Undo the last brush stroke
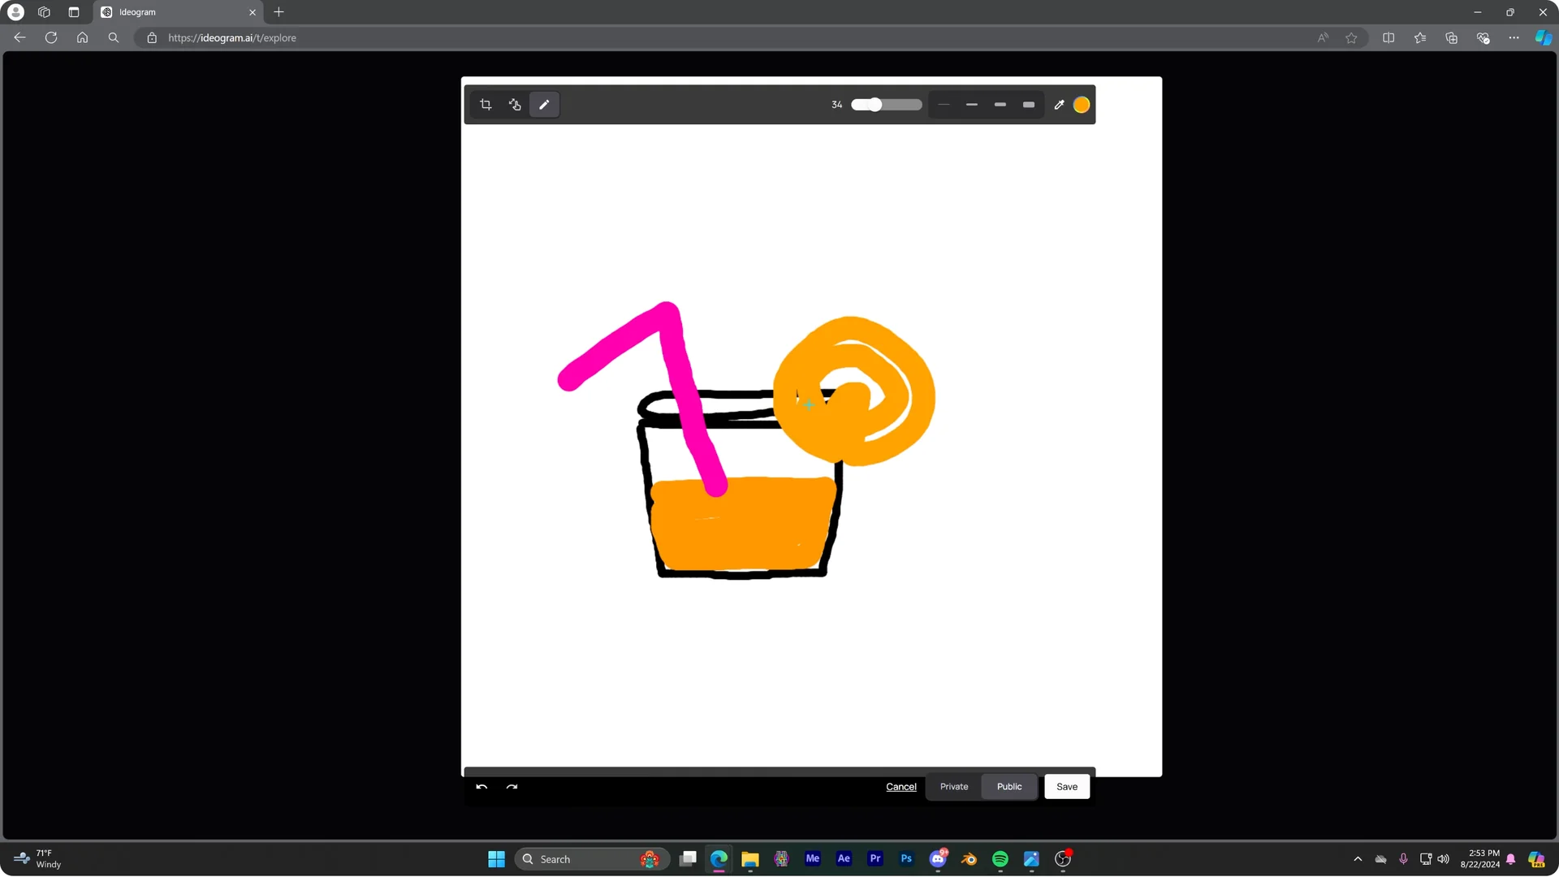1559x877 pixels. pos(481,786)
